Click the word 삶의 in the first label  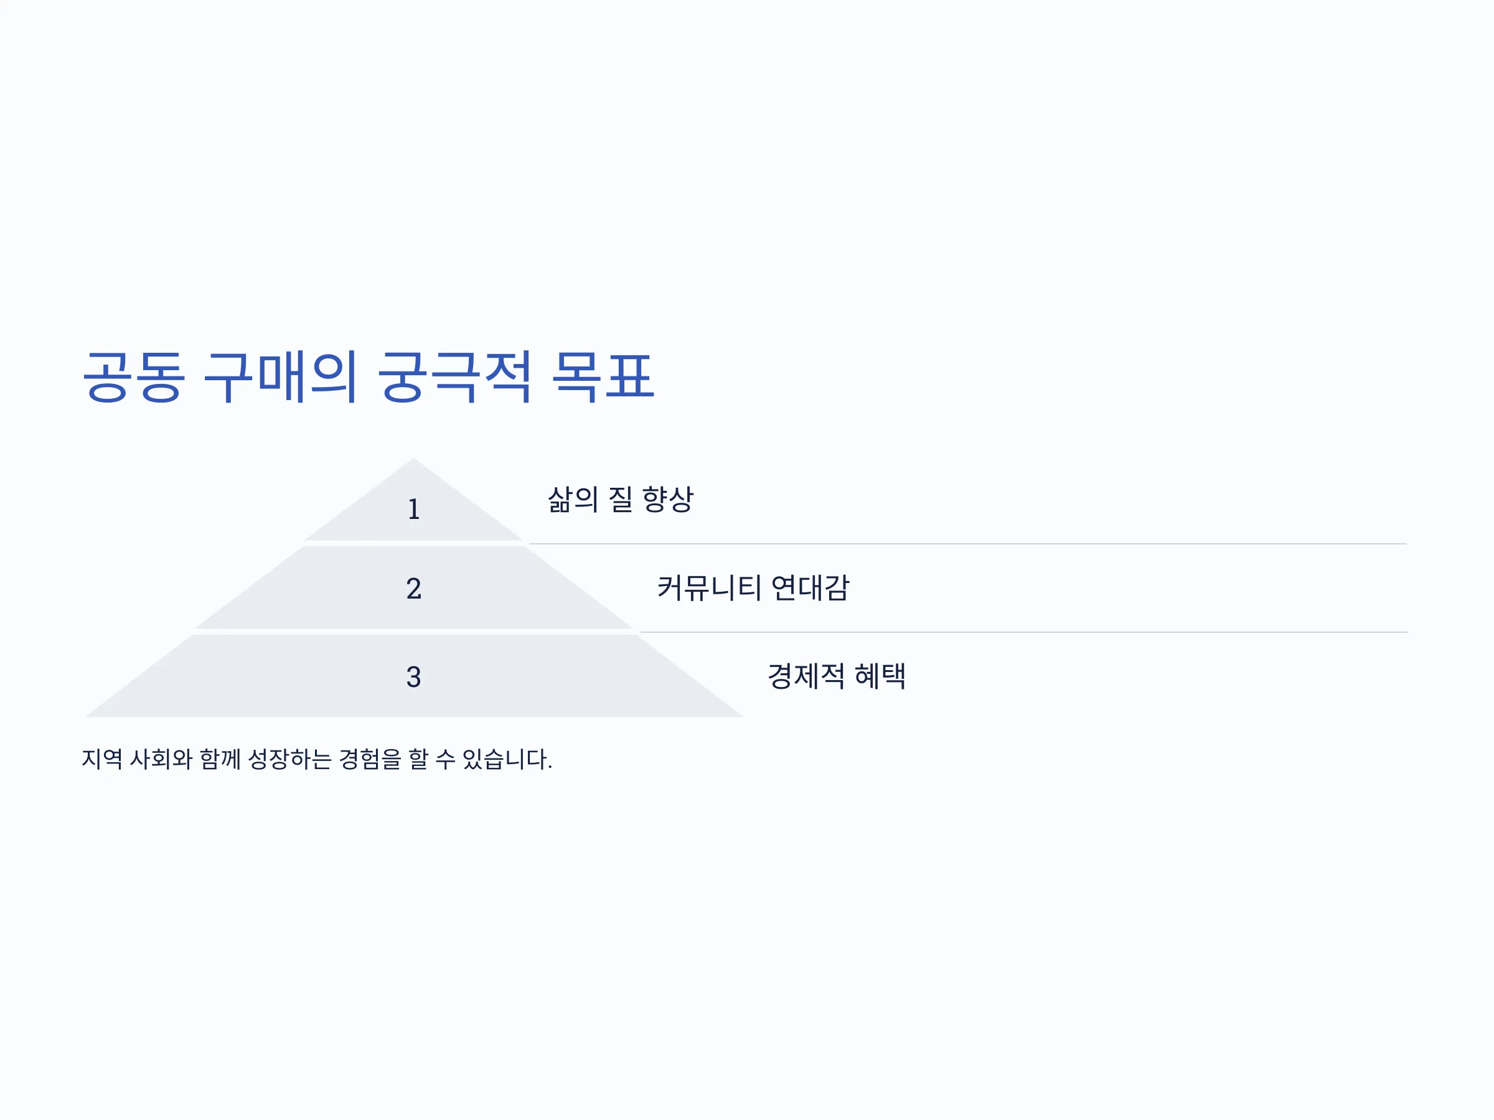point(573,500)
